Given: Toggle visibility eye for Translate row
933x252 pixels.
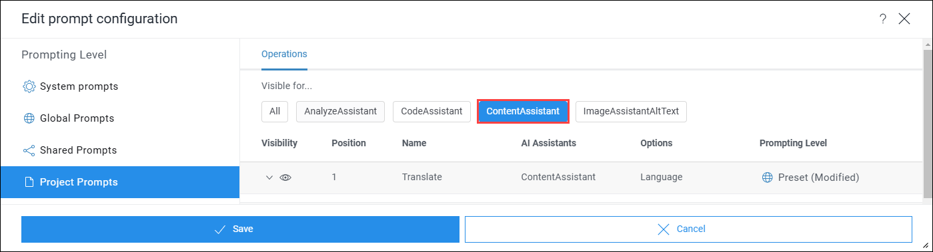Looking at the screenshot, I should 285,178.
